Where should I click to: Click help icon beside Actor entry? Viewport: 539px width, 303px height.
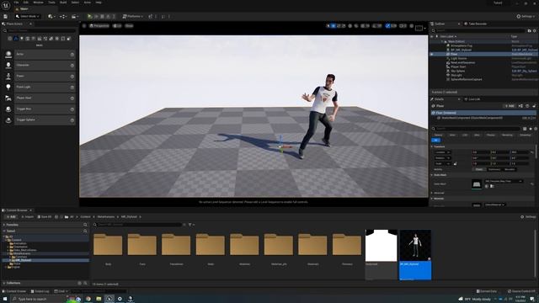click(72, 54)
